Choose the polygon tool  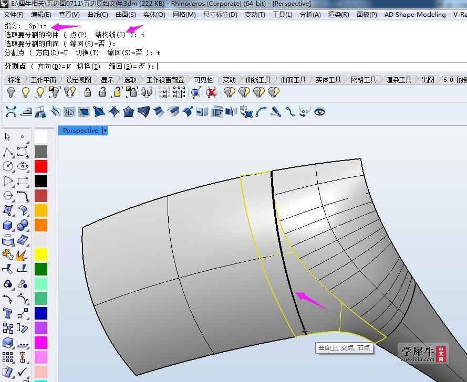[8, 196]
